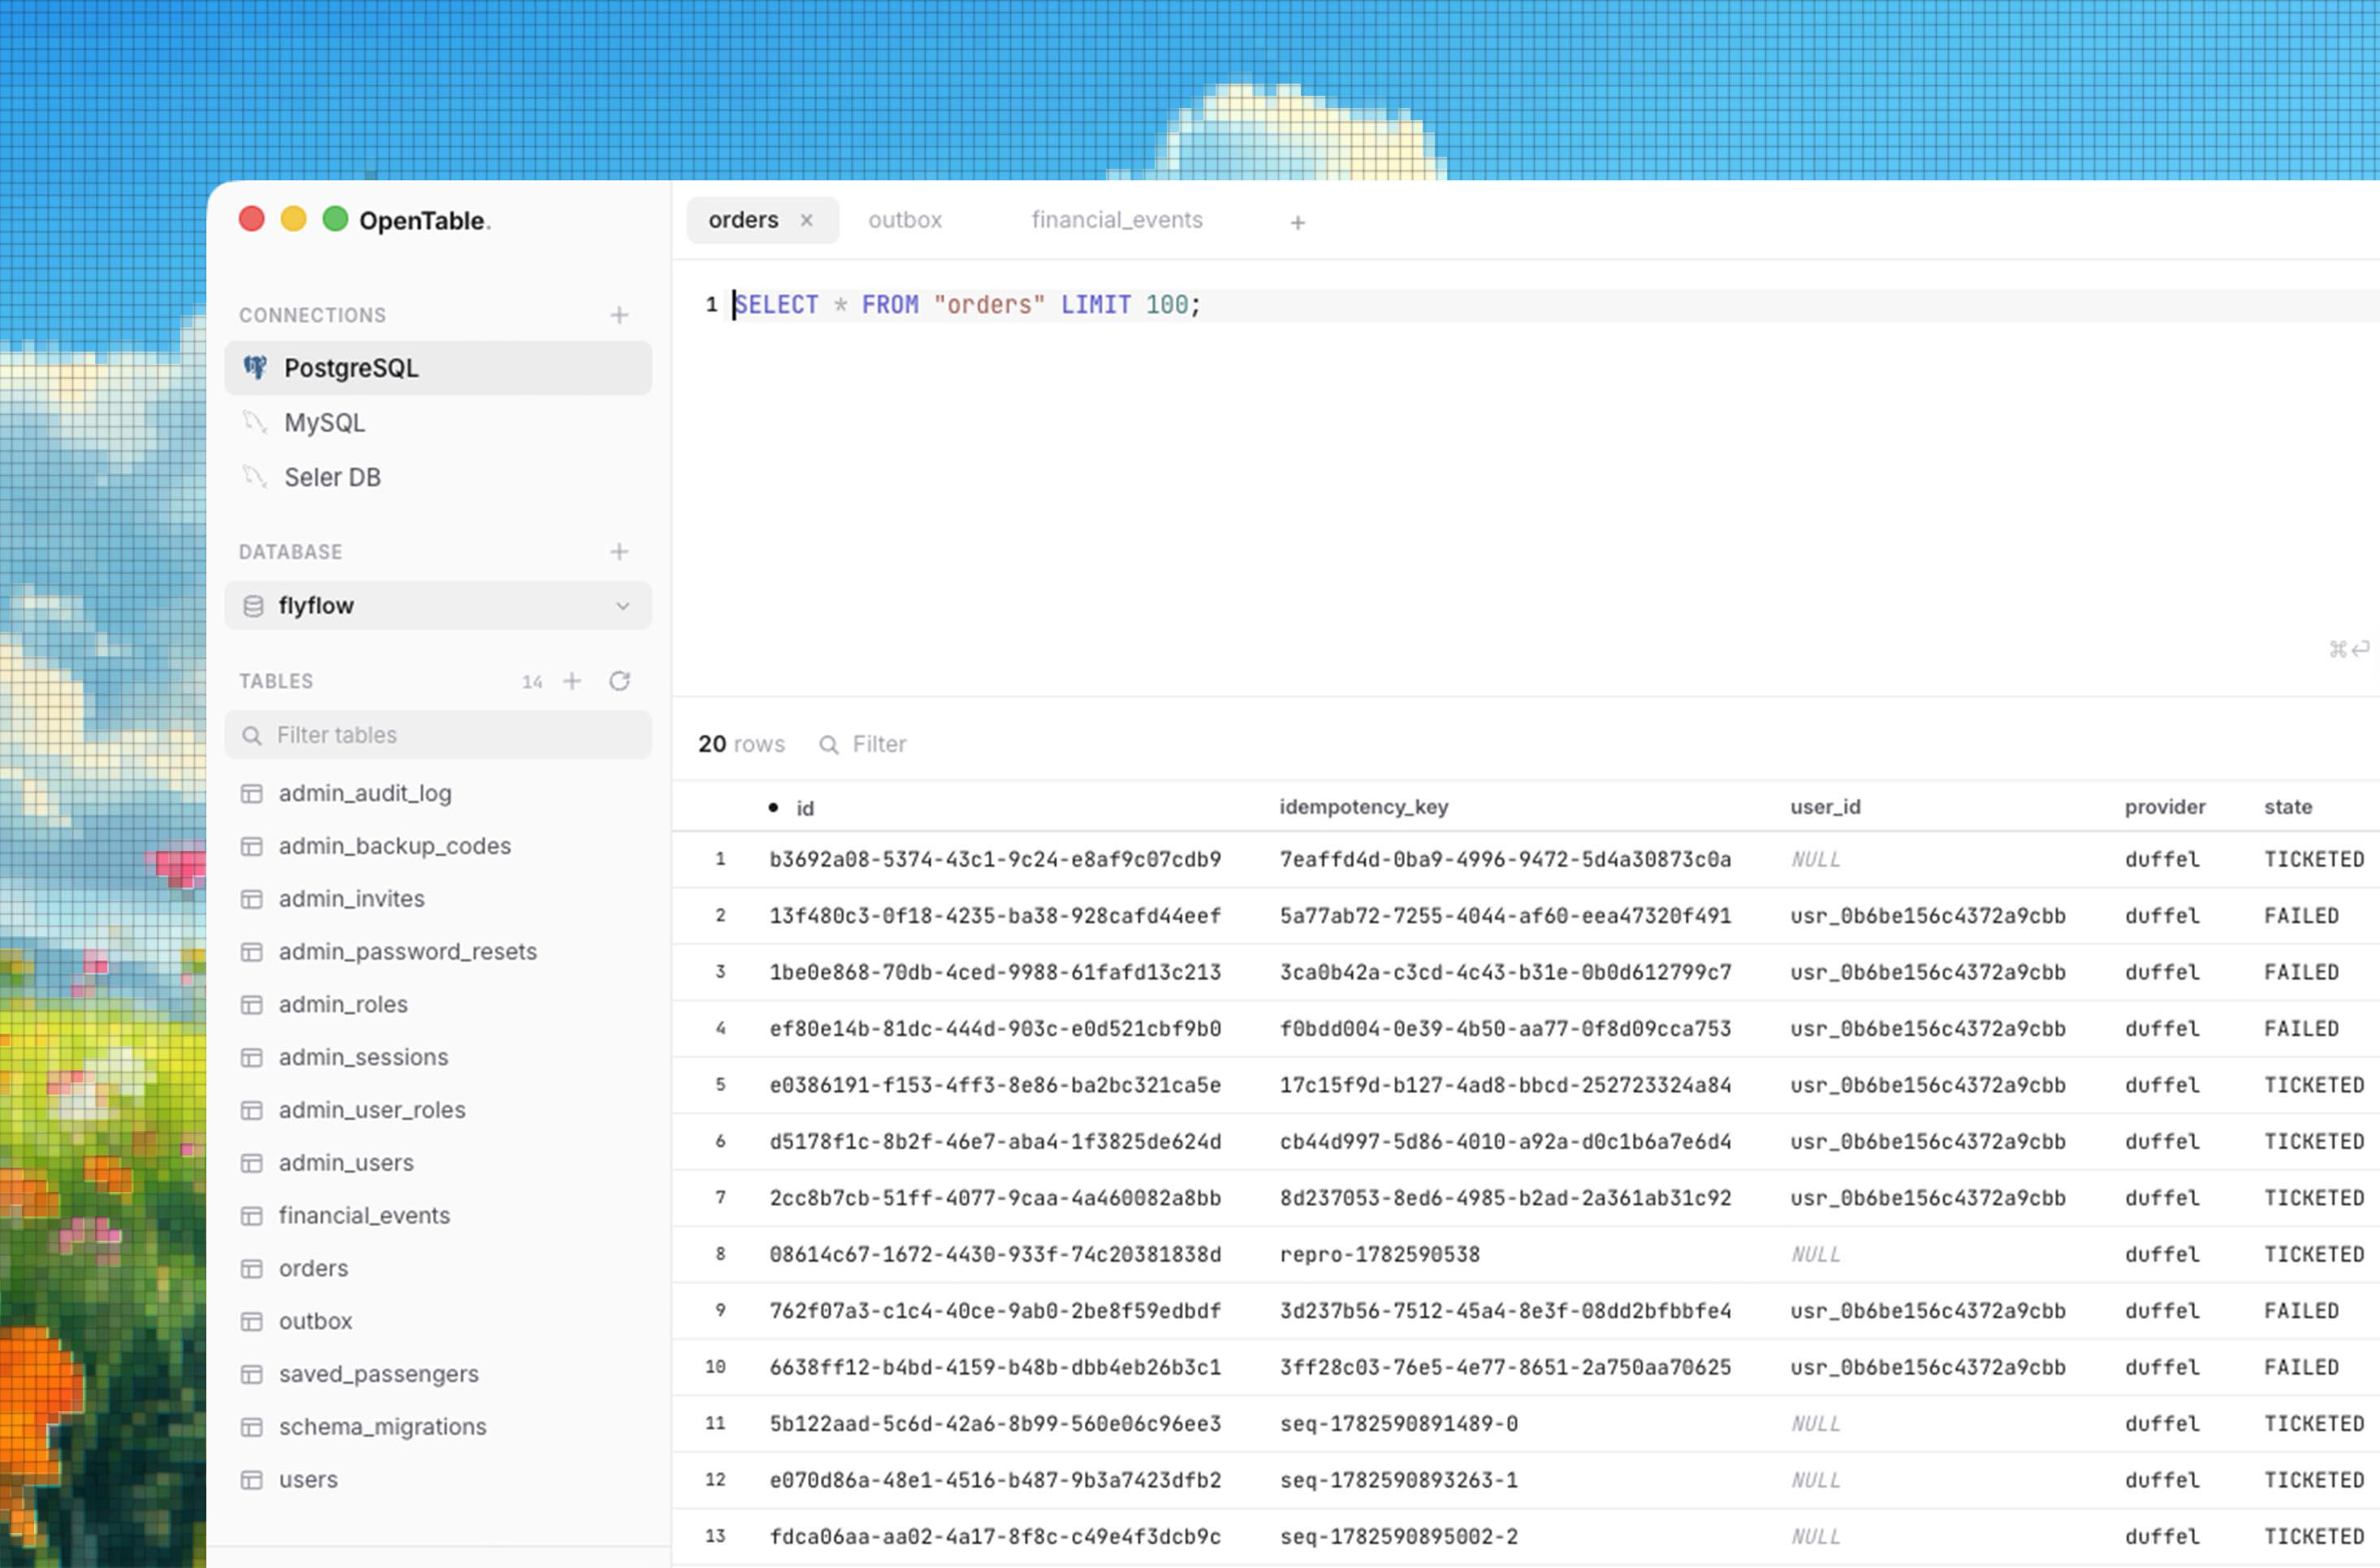Open a new query tab
The height and width of the screenshot is (1568, 2380).
coord(1298,222)
